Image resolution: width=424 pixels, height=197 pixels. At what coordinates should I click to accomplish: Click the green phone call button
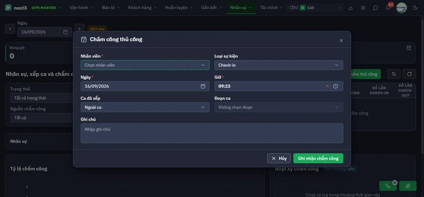click(388, 186)
